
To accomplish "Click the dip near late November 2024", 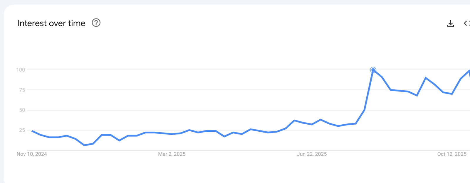I will tap(84, 145).
